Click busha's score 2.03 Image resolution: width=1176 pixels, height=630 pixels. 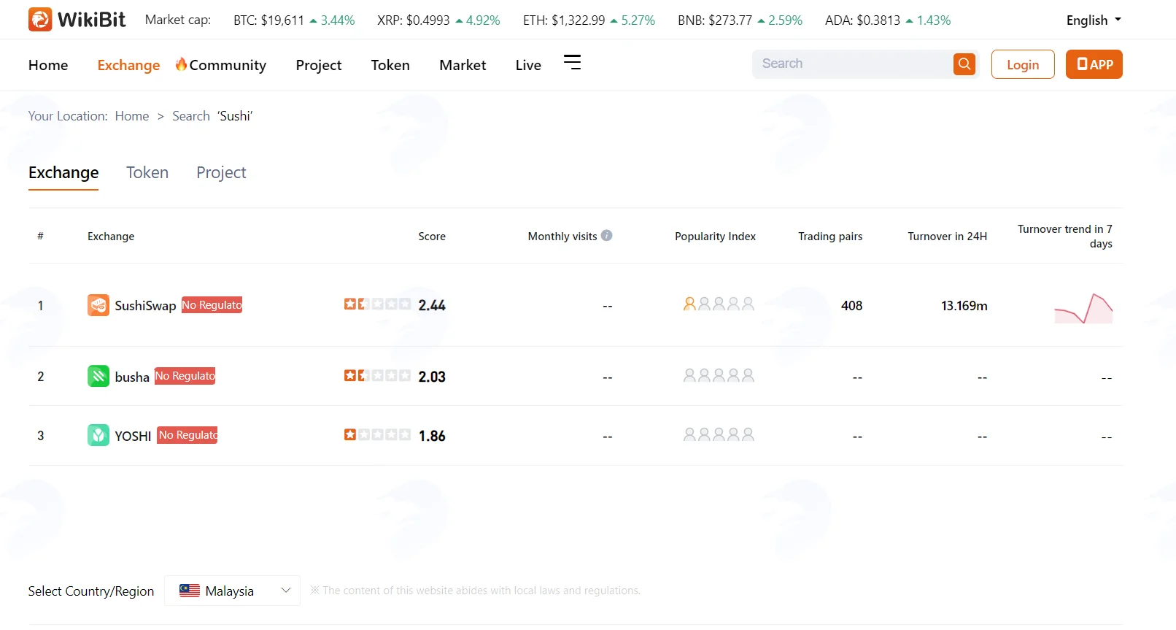(x=432, y=377)
